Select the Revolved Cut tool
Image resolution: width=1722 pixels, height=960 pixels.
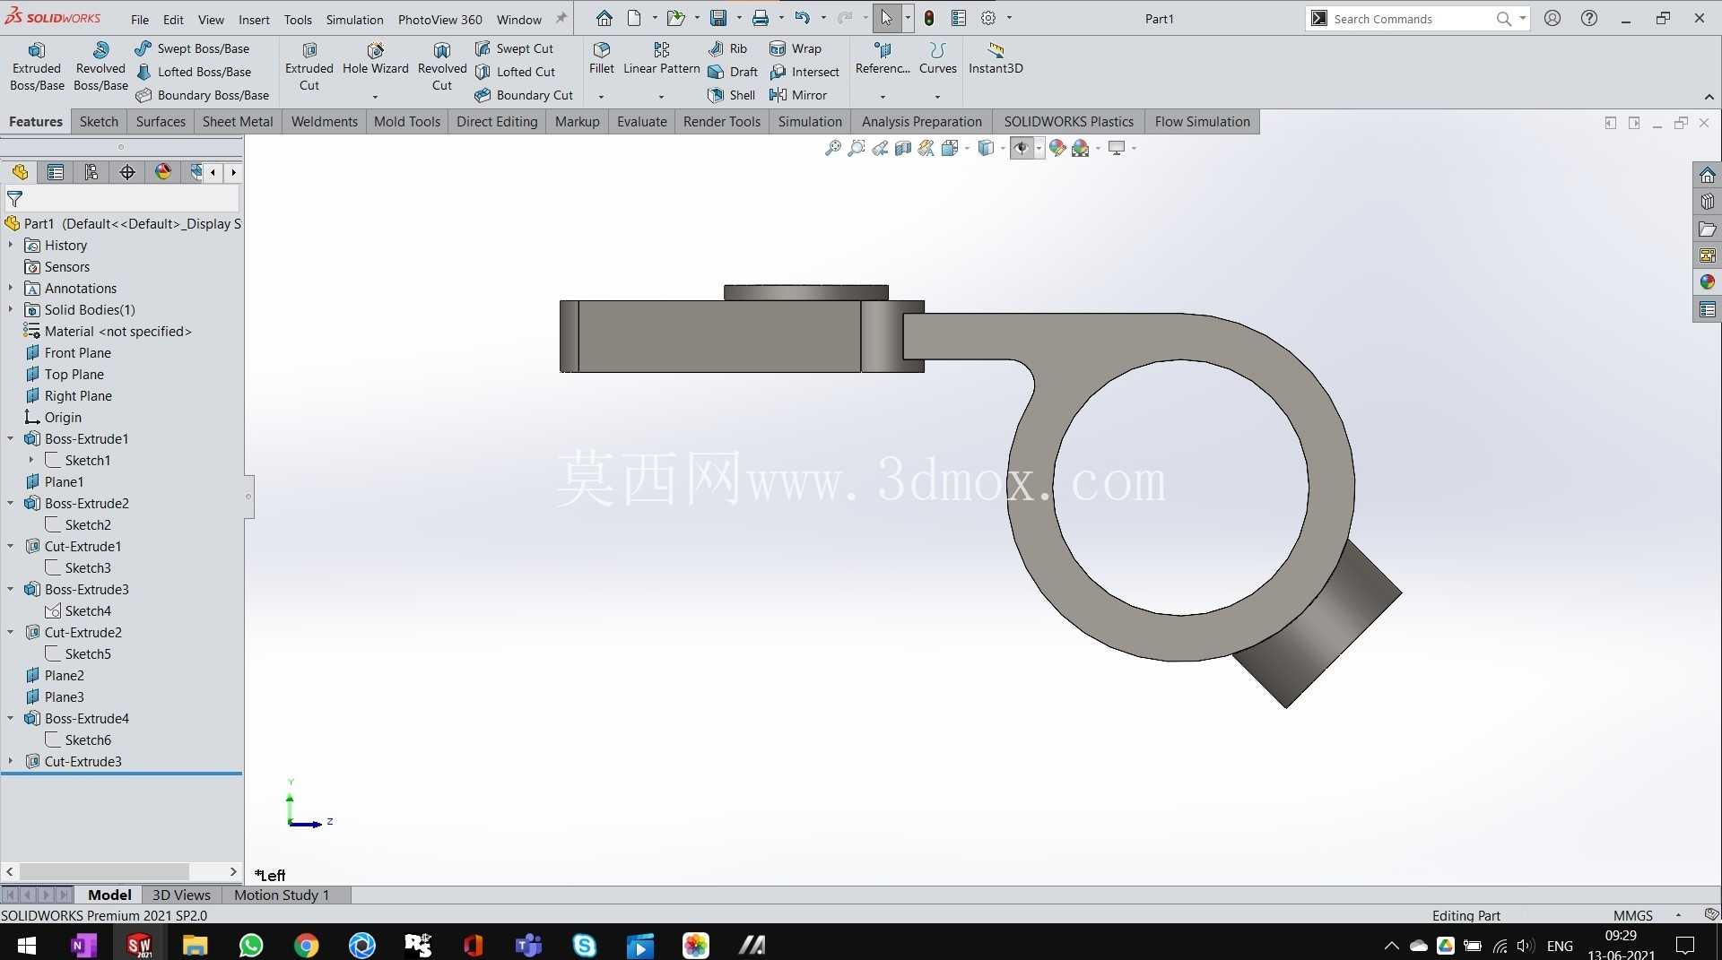coord(442,66)
